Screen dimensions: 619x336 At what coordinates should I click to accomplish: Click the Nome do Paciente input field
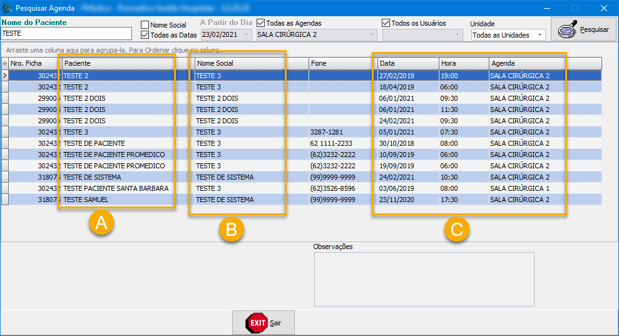point(66,34)
